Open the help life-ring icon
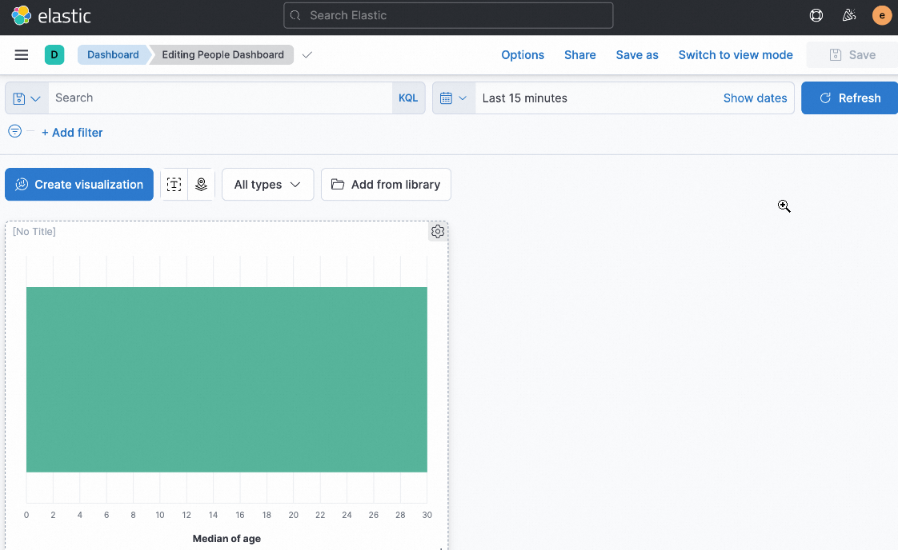The image size is (898, 550). [816, 15]
